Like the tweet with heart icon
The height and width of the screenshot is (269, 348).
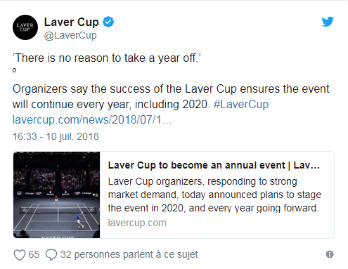(20, 254)
